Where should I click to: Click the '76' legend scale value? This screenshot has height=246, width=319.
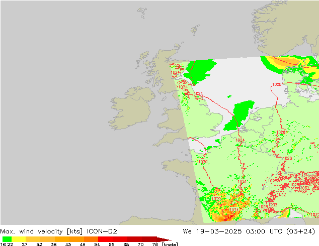pyautogui.click(x=155, y=244)
